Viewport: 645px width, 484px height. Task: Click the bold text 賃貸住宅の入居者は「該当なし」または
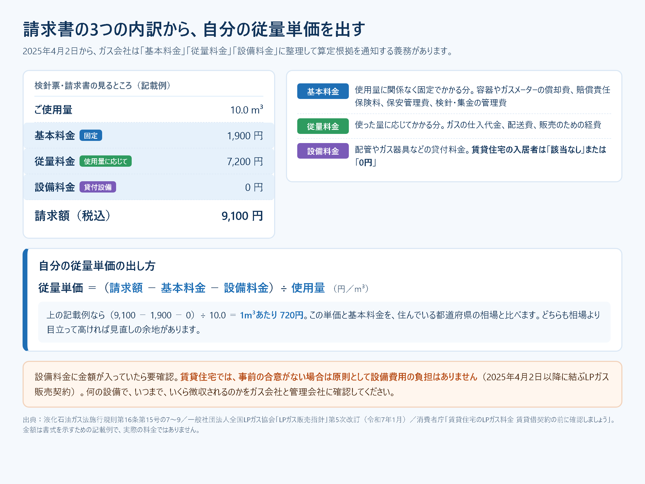coord(539,150)
